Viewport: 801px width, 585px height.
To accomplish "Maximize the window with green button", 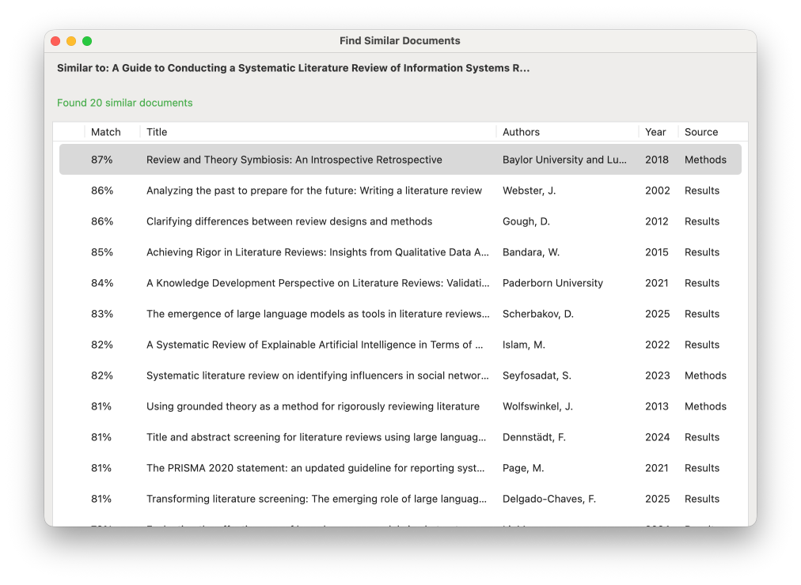I will click(x=87, y=41).
